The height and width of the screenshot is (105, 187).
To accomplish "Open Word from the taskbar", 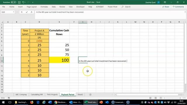I will point(50,102).
